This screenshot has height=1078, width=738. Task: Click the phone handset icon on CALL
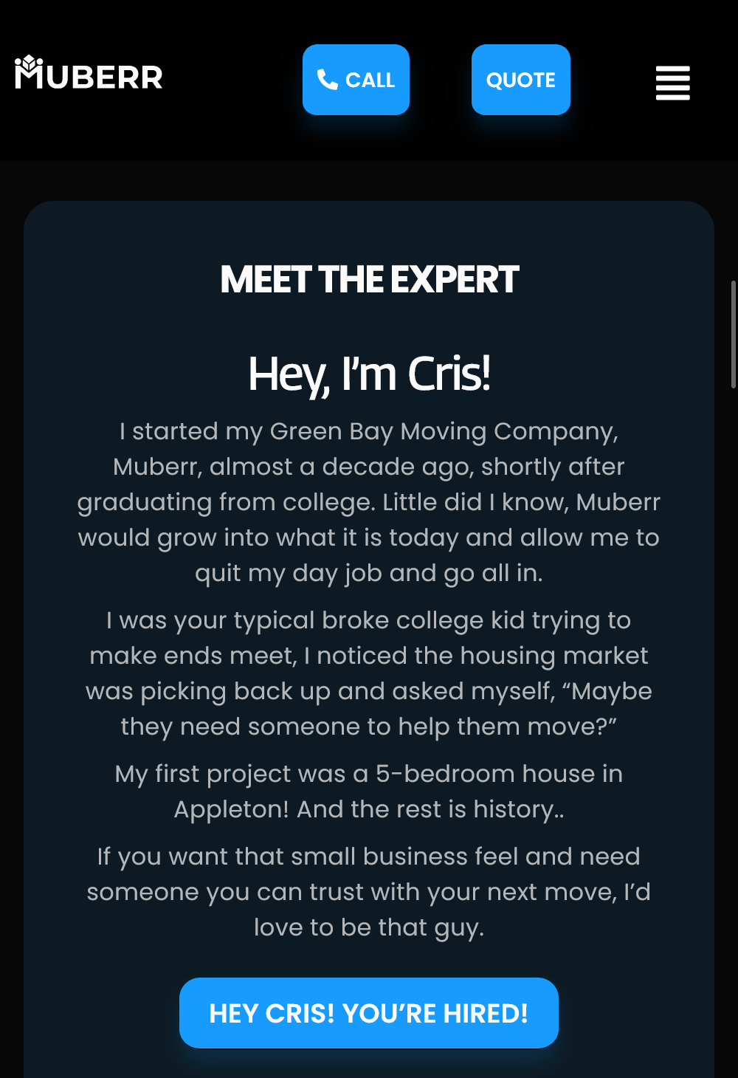pyautogui.click(x=327, y=79)
